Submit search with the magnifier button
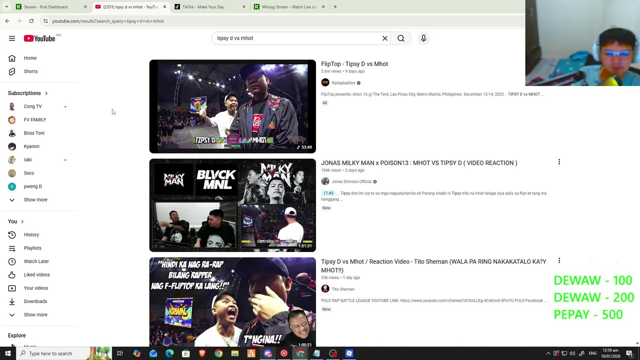The width and height of the screenshot is (640, 360). coord(401,38)
